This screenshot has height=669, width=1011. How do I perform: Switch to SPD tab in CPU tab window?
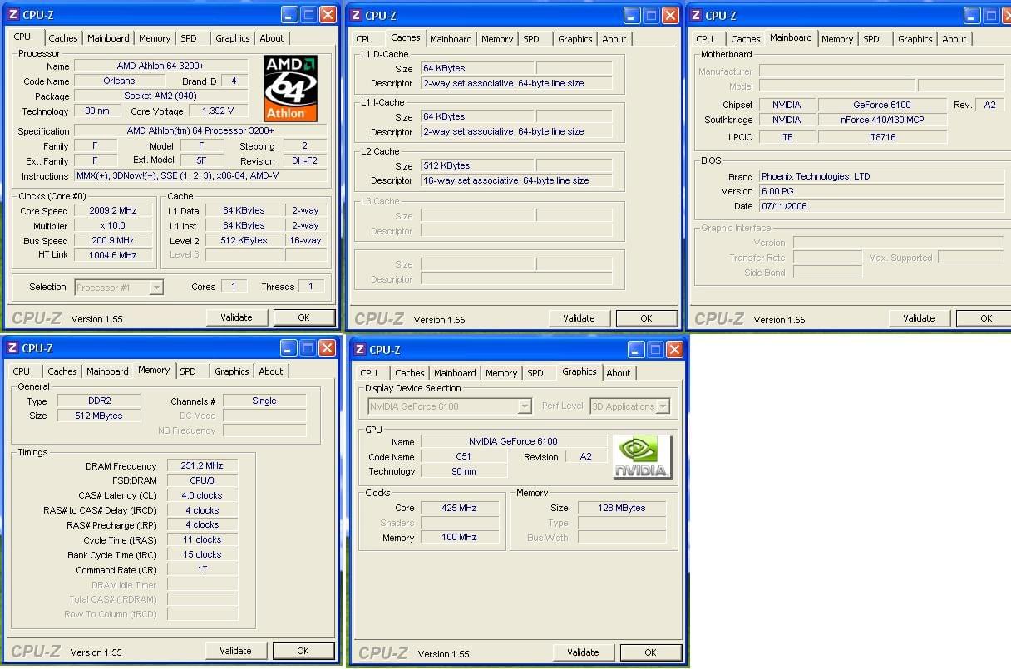coord(189,38)
